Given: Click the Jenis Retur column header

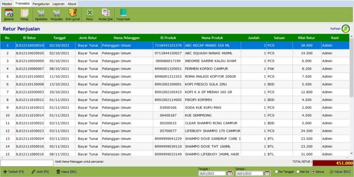Looking at the screenshot, I should point(88,38).
